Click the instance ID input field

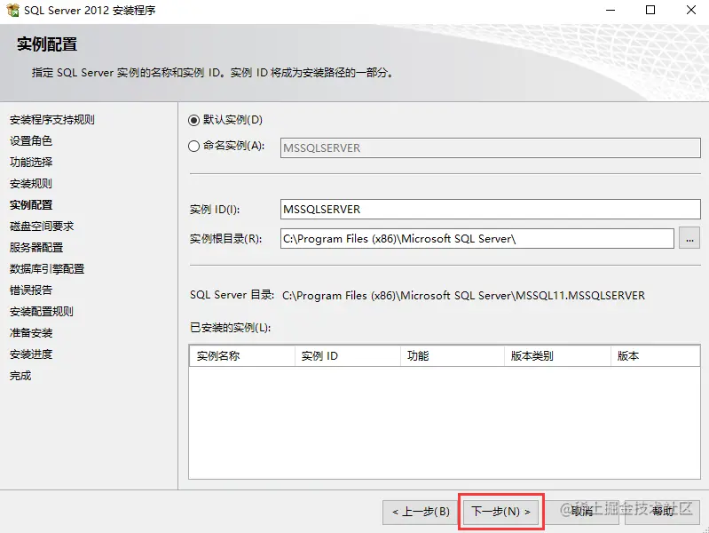(x=490, y=210)
